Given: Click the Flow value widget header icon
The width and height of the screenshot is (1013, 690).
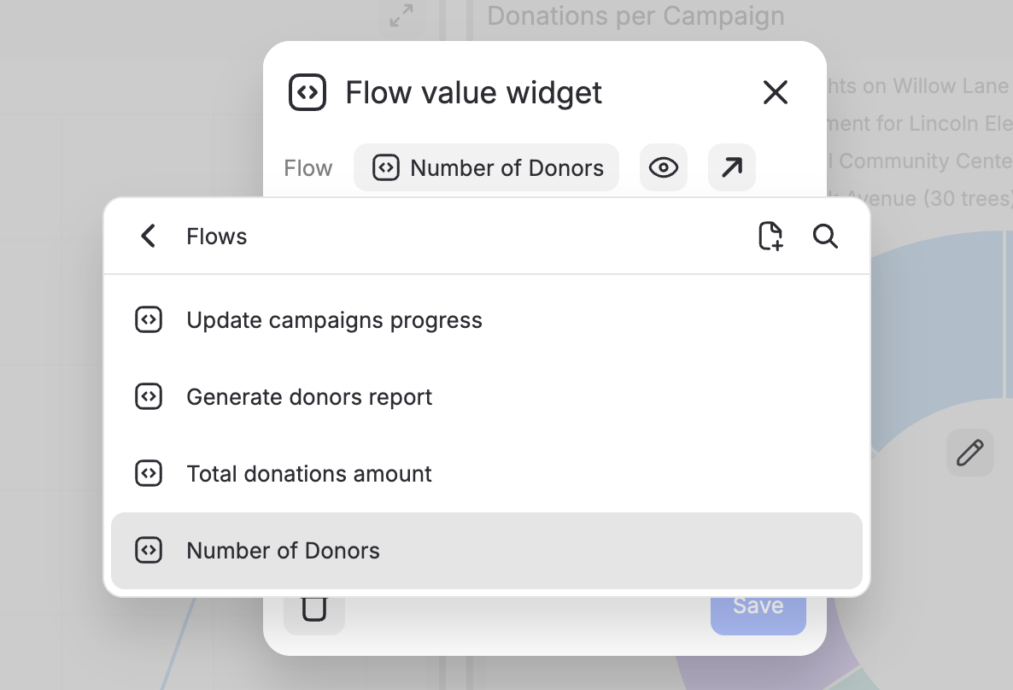Looking at the screenshot, I should (x=307, y=92).
